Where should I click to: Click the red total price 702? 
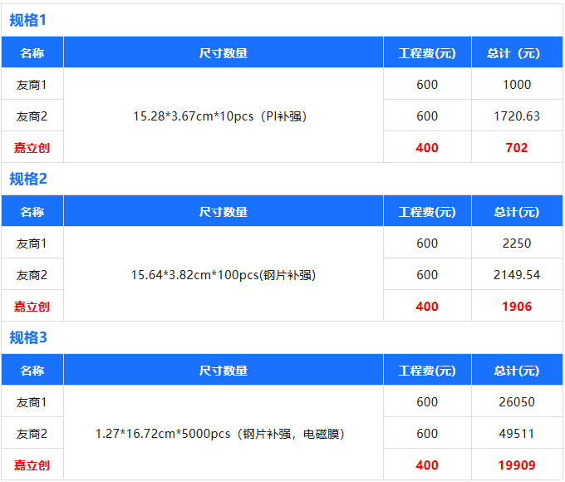pyautogui.click(x=517, y=148)
